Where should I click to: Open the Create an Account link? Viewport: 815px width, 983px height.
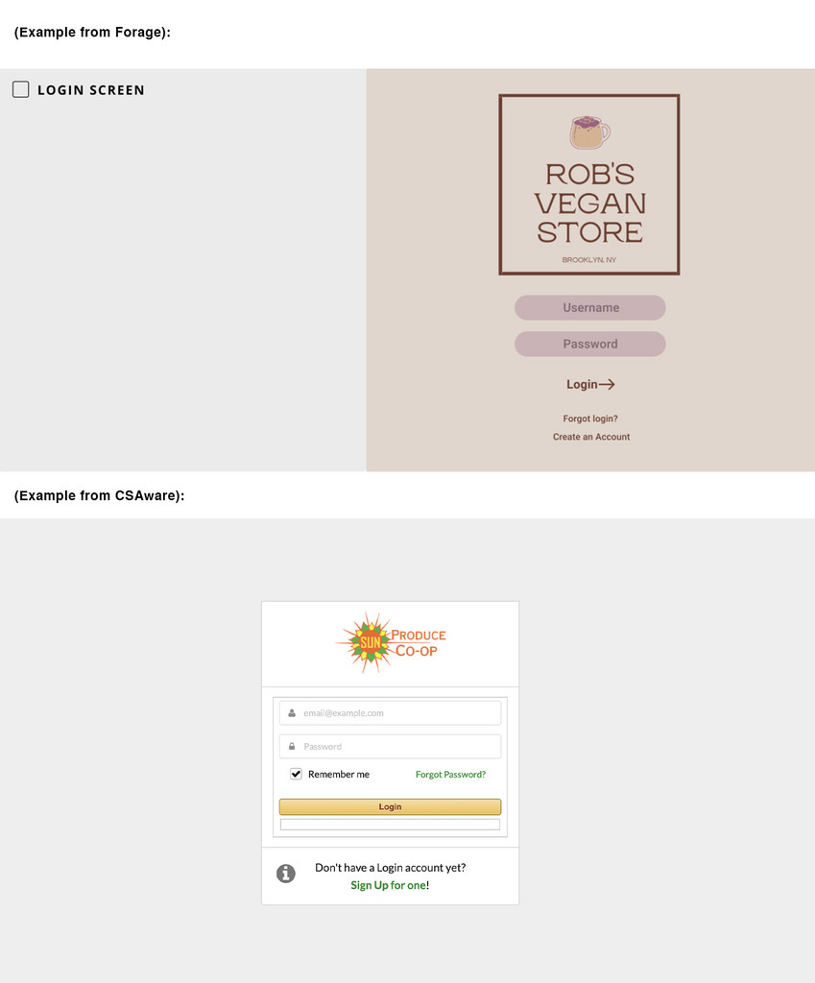pos(591,437)
